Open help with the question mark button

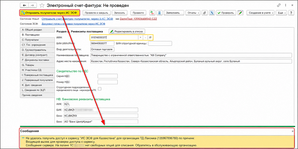[x=291, y=13]
